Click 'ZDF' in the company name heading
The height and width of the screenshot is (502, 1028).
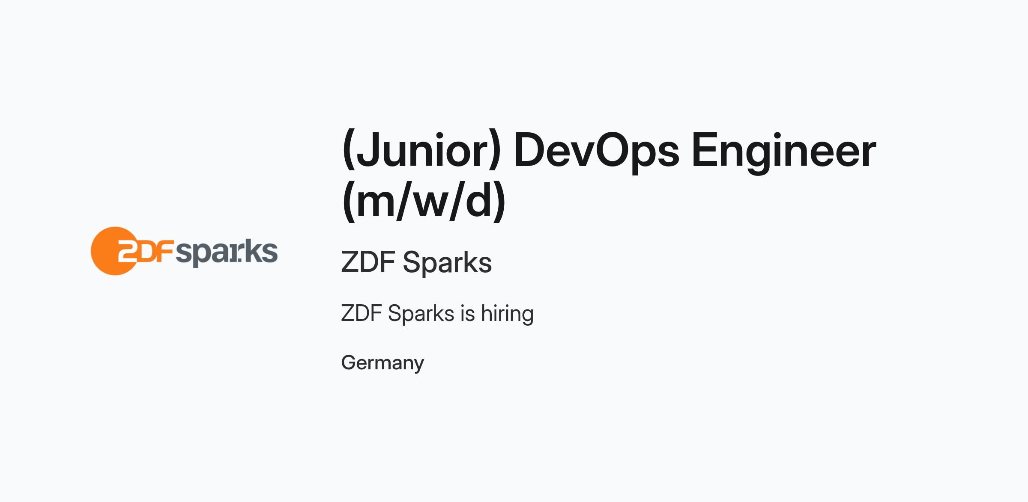[368, 262]
